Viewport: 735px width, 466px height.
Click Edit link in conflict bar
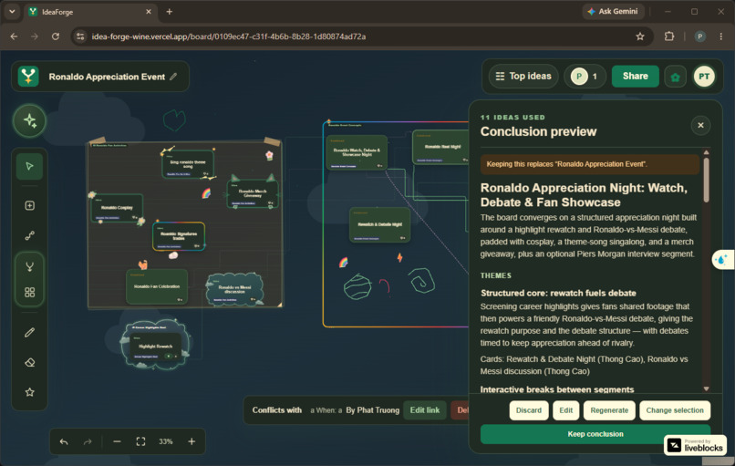click(425, 410)
